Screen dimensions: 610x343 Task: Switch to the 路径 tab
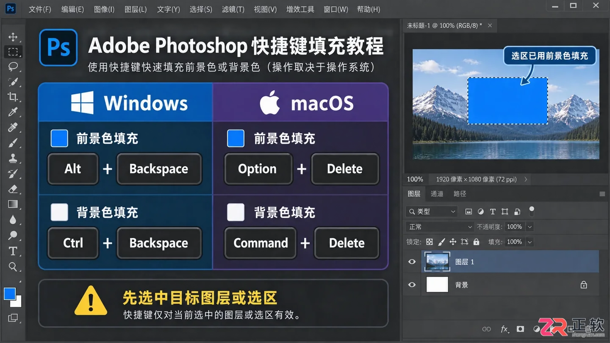tap(460, 194)
